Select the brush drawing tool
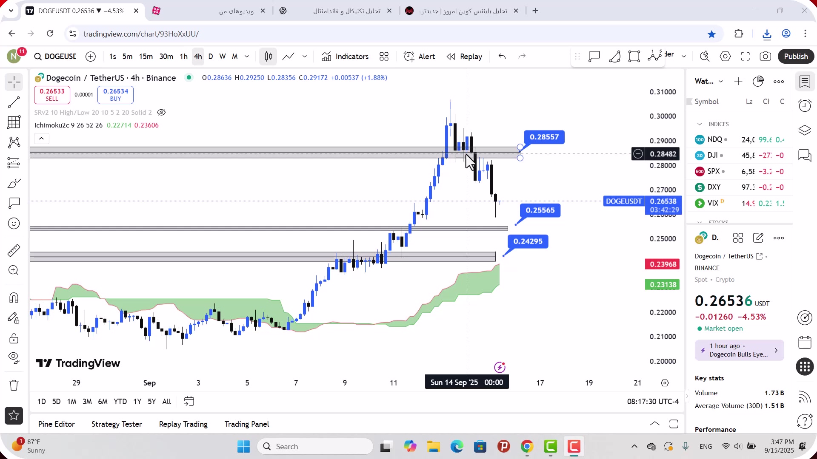Image resolution: width=817 pixels, height=459 pixels. coord(14,183)
